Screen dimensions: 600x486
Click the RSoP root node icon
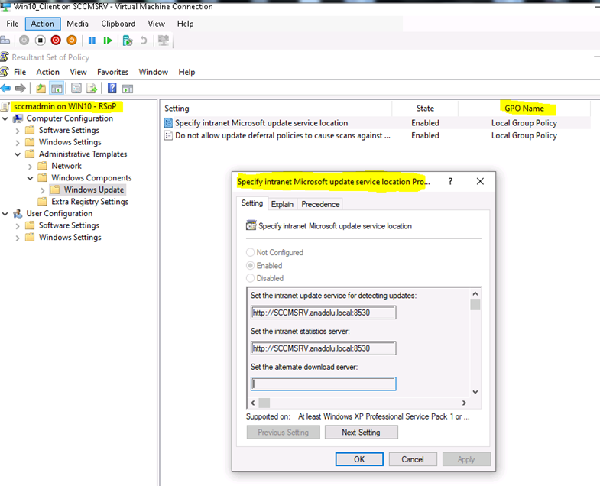[x=5, y=106]
